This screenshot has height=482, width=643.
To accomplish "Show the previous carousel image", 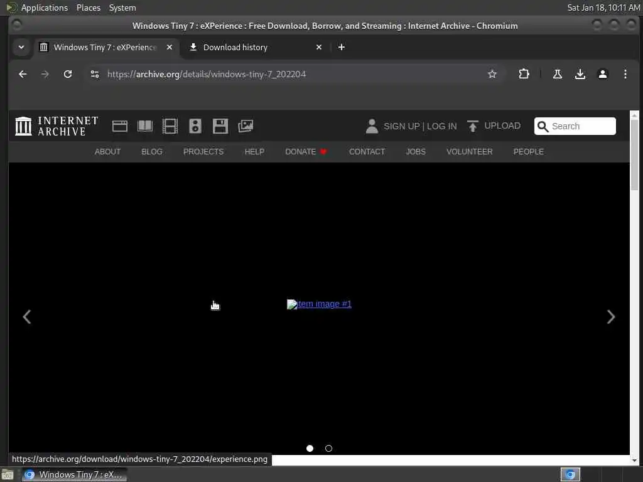I will click(x=27, y=317).
